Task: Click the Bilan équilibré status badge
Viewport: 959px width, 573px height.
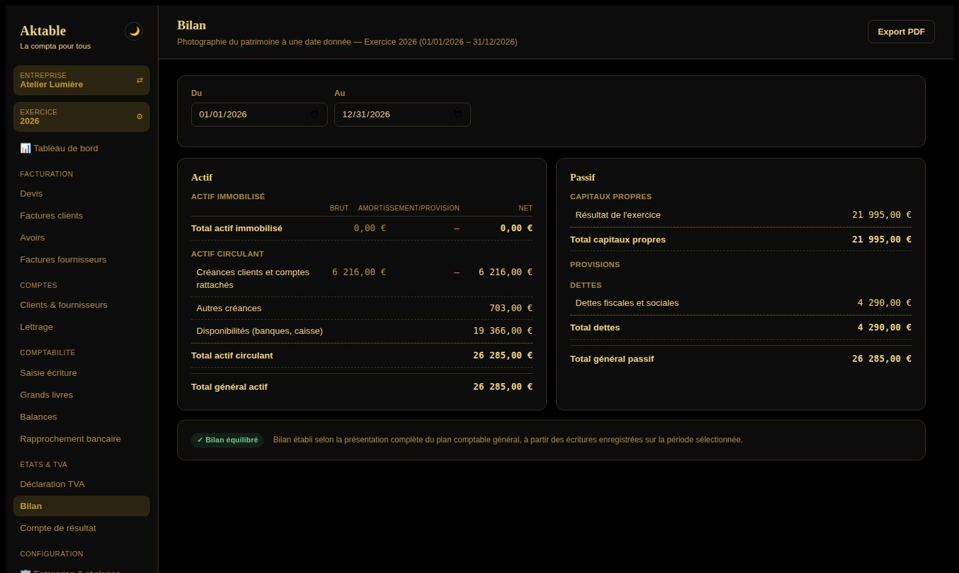Action: coord(227,440)
